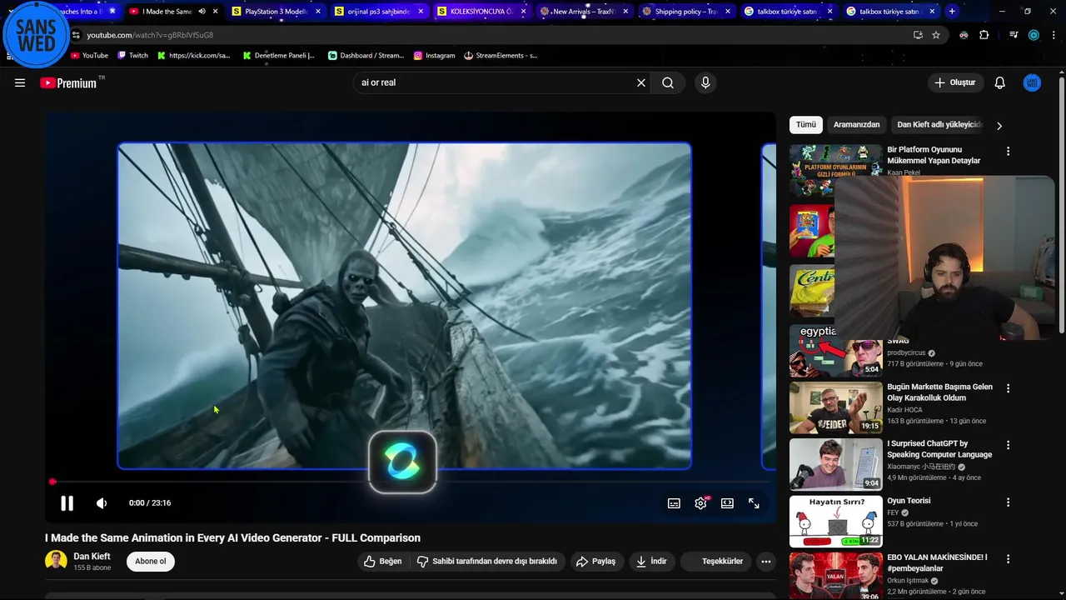
Task: Open options for 'Bir Platform Oyununu' video
Action: click(1008, 152)
